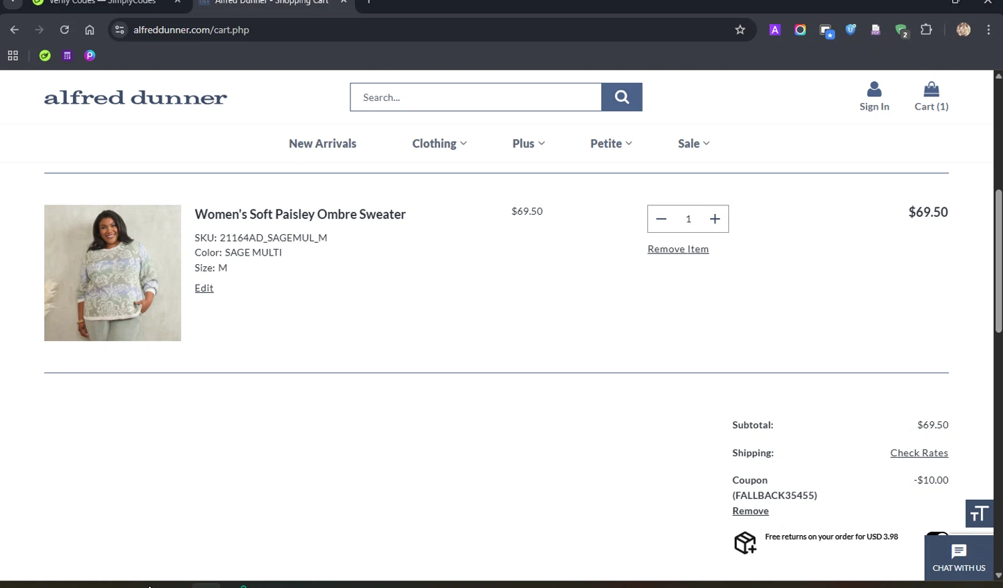Decrease sweater quantity with minus button
The image size is (1003, 588).
pos(661,219)
